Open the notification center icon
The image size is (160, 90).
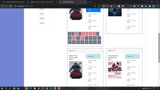coord(157,88)
